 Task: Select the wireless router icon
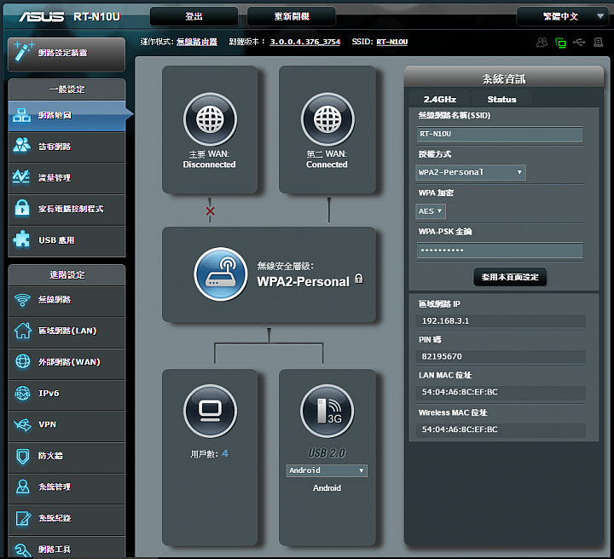[221, 274]
